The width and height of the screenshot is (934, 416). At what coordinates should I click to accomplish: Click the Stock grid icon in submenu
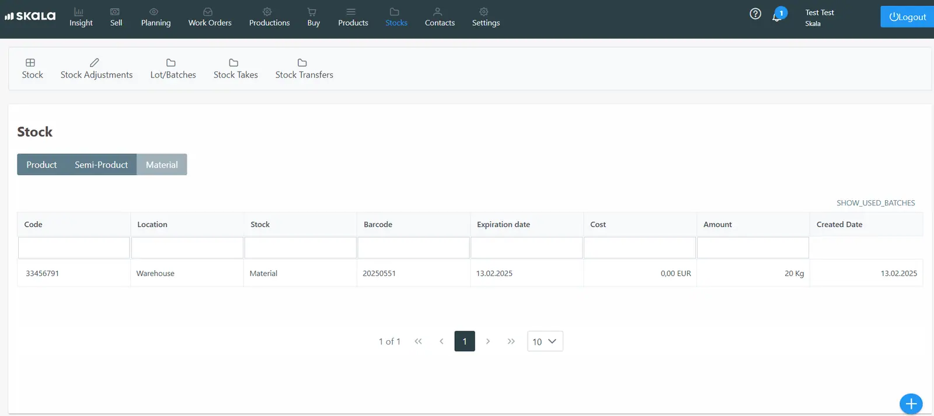pos(30,62)
